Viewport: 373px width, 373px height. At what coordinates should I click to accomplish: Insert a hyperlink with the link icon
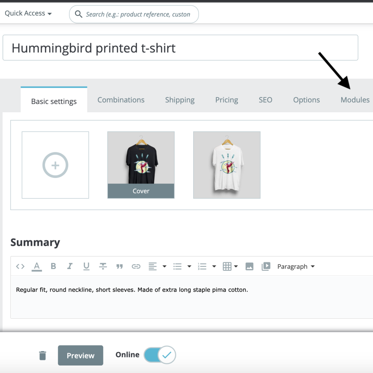[136, 266]
